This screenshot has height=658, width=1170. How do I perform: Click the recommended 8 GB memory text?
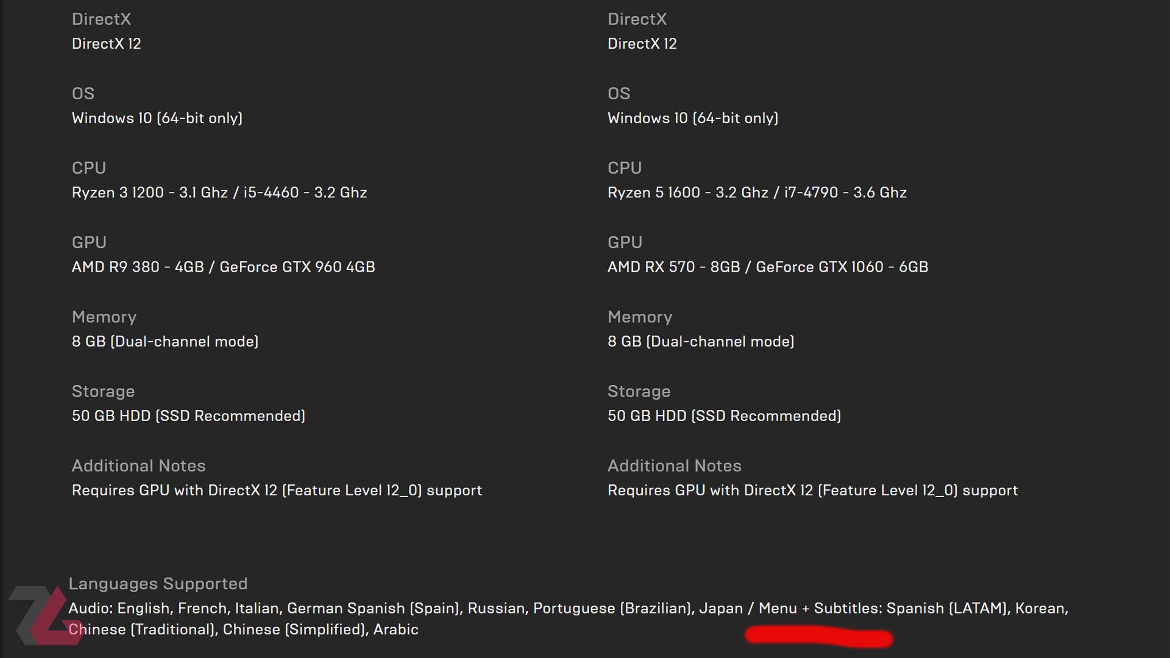click(x=701, y=341)
